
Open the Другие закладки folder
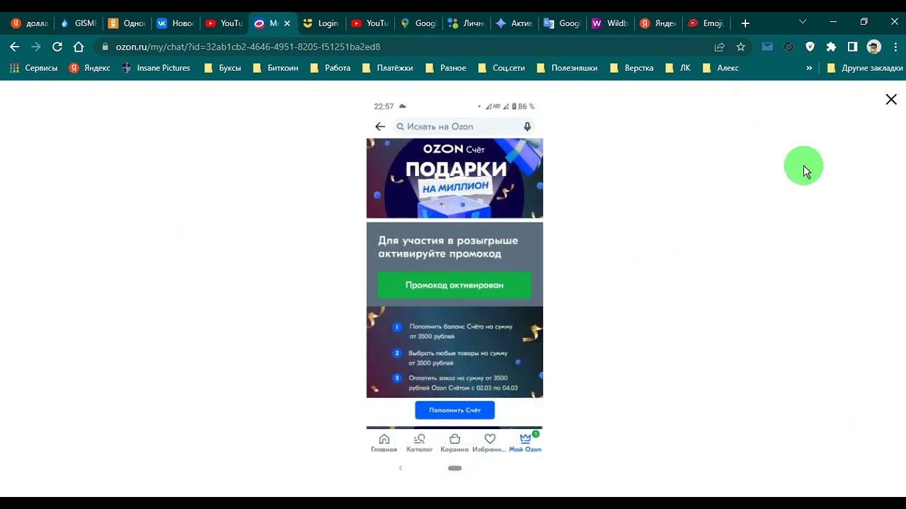tap(865, 68)
